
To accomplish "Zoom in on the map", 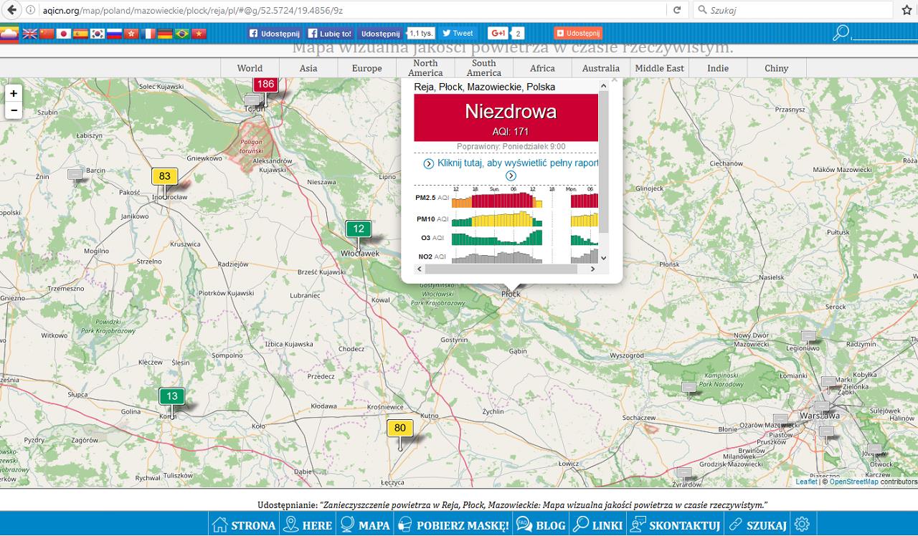I will (x=14, y=93).
